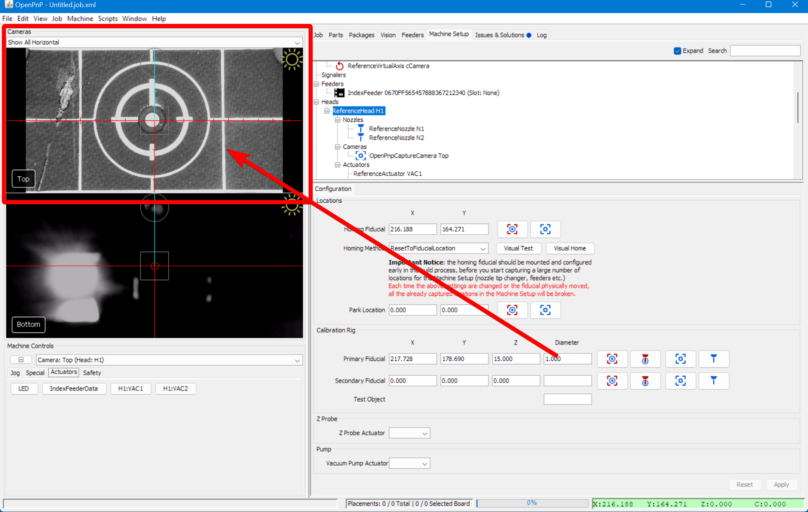Toggle the Expand checkbox

(677, 51)
